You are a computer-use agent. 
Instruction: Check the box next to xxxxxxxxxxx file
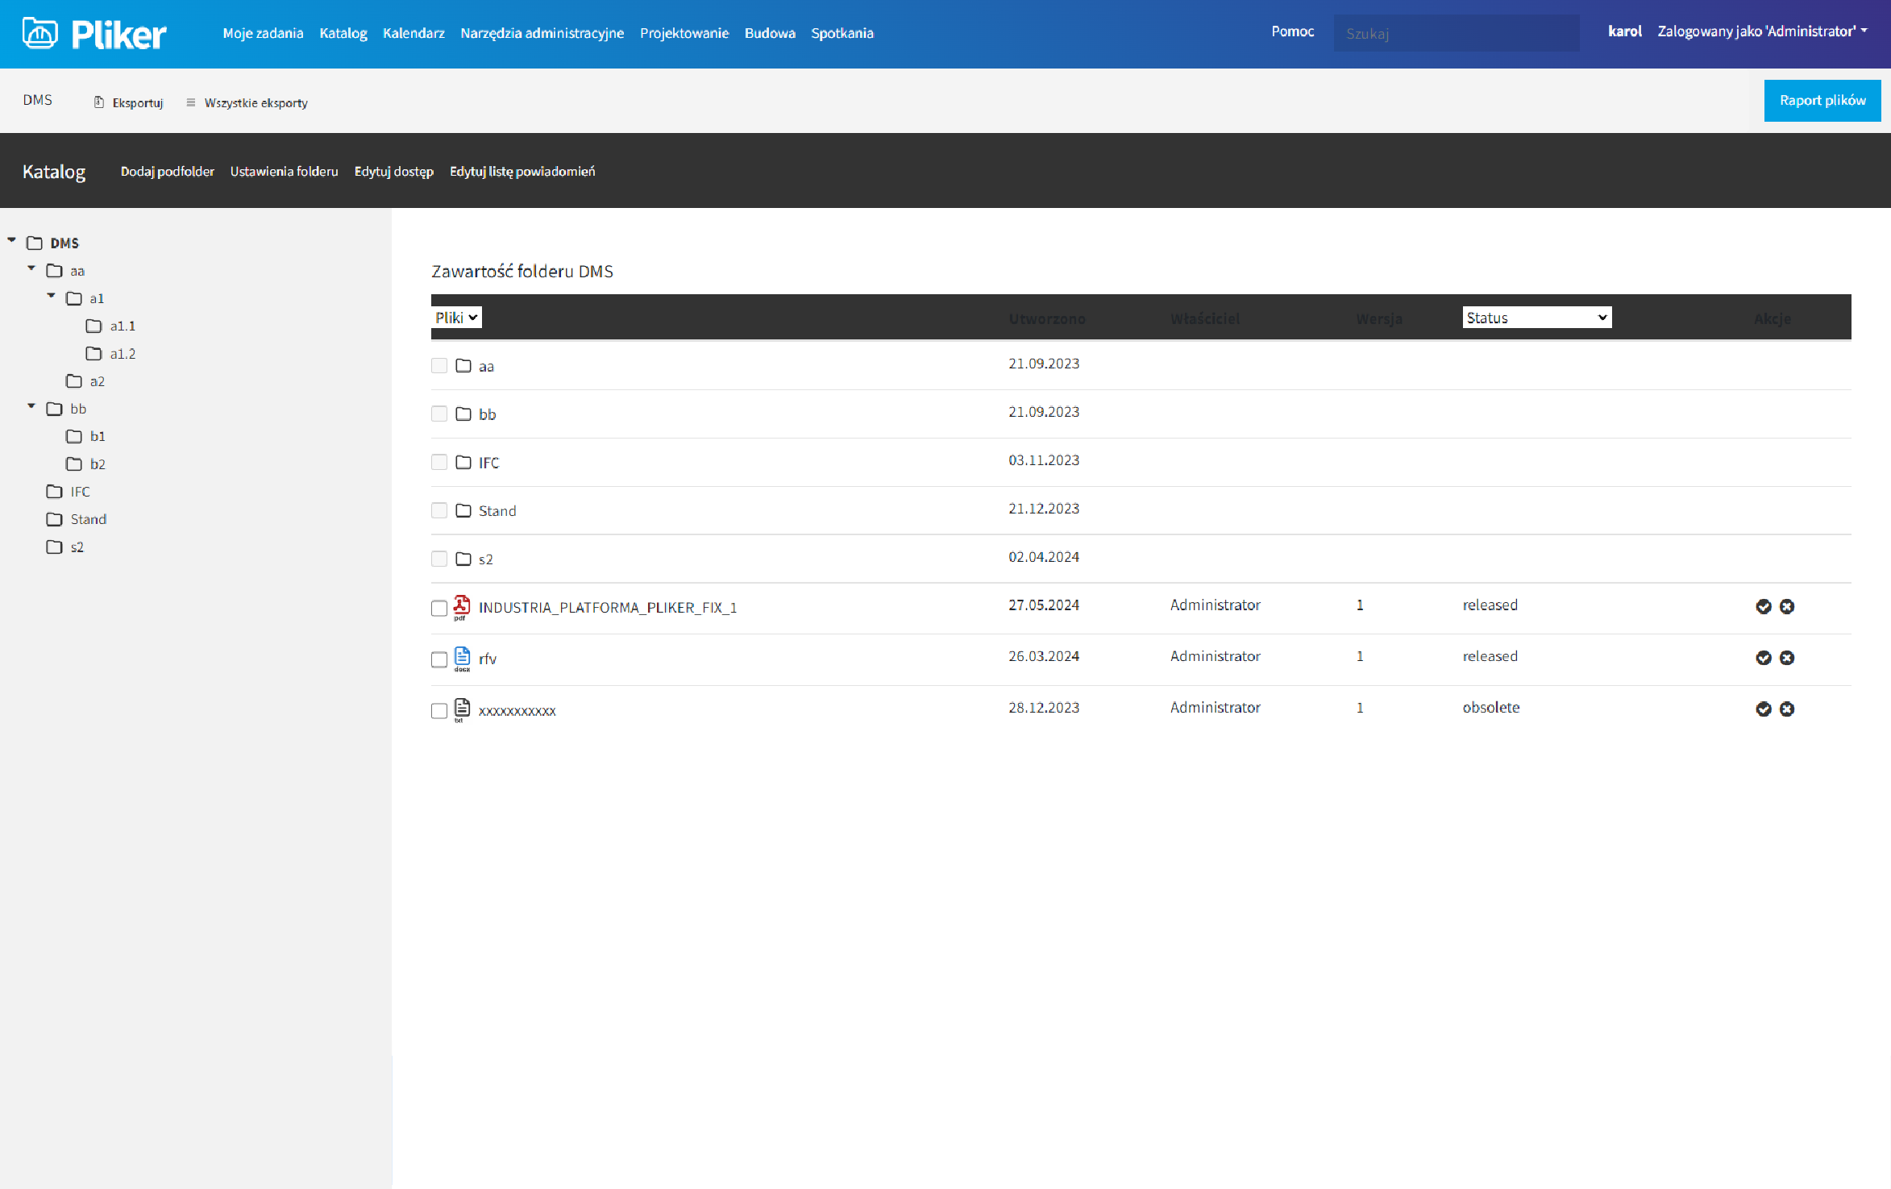pos(439,711)
